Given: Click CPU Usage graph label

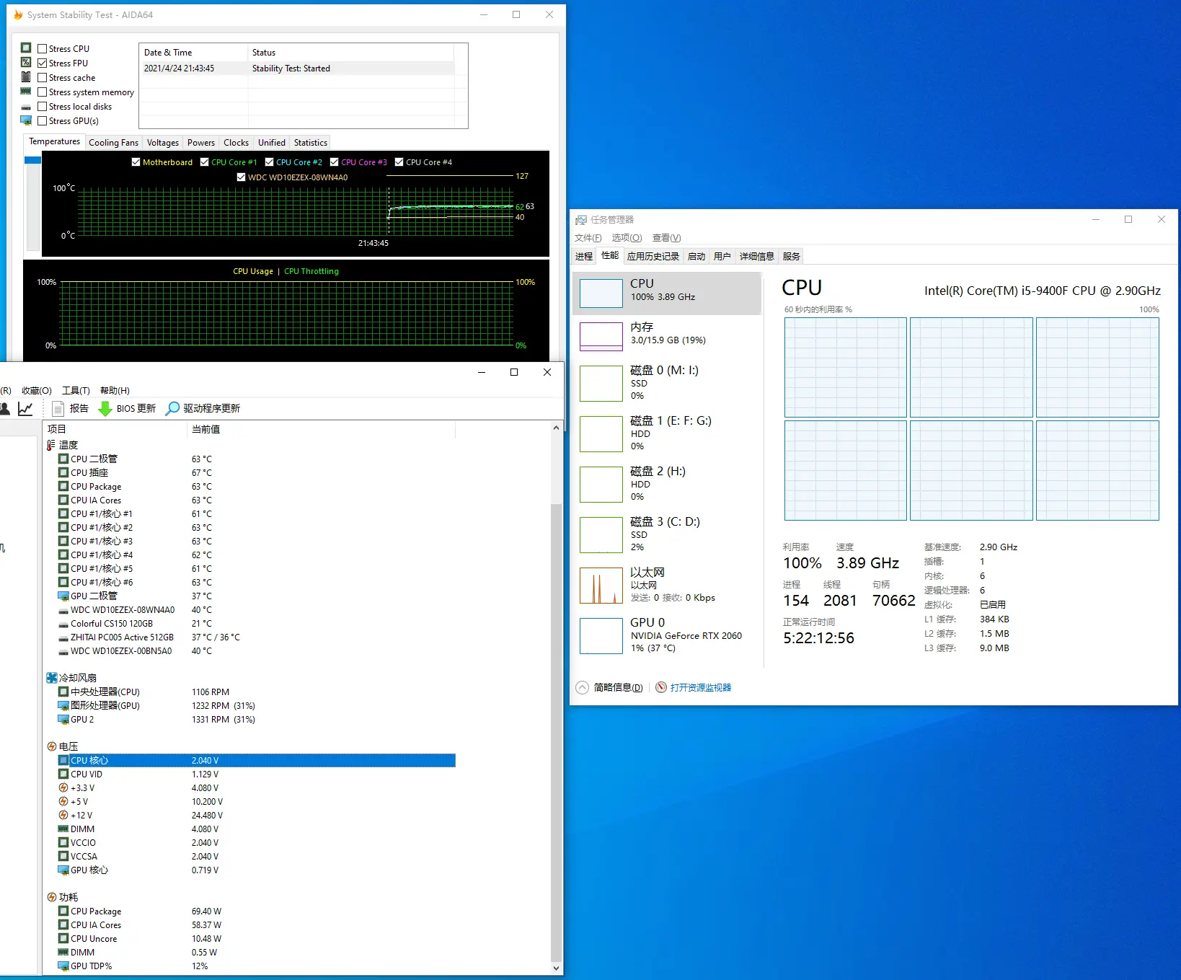Looking at the screenshot, I should pos(253,271).
